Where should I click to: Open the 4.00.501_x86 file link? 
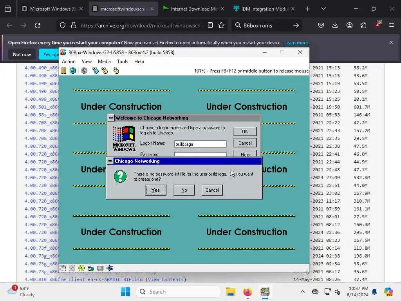[x=42, y=107]
